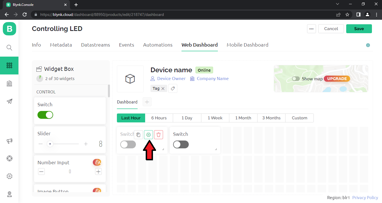Click the device cube image placeholder
The image size is (382, 203).
(x=130, y=79)
